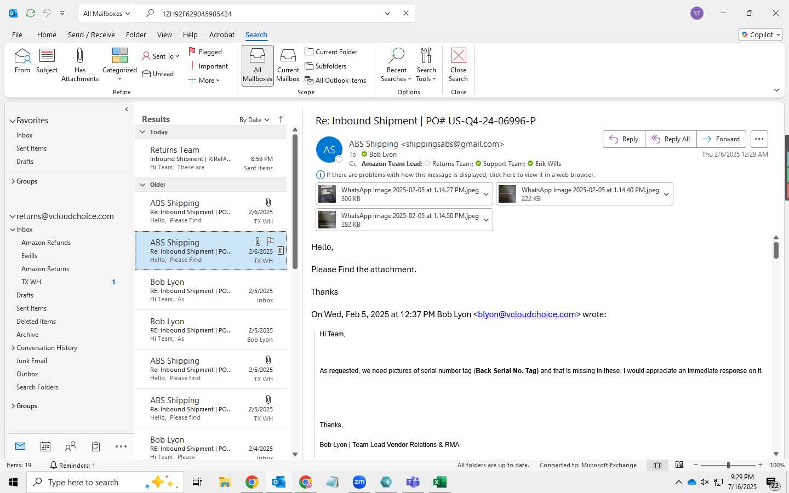
Task: Filter search results by From sender
Action: (22, 61)
